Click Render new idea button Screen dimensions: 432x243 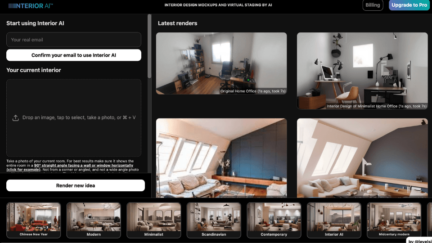pyautogui.click(x=76, y=185)
